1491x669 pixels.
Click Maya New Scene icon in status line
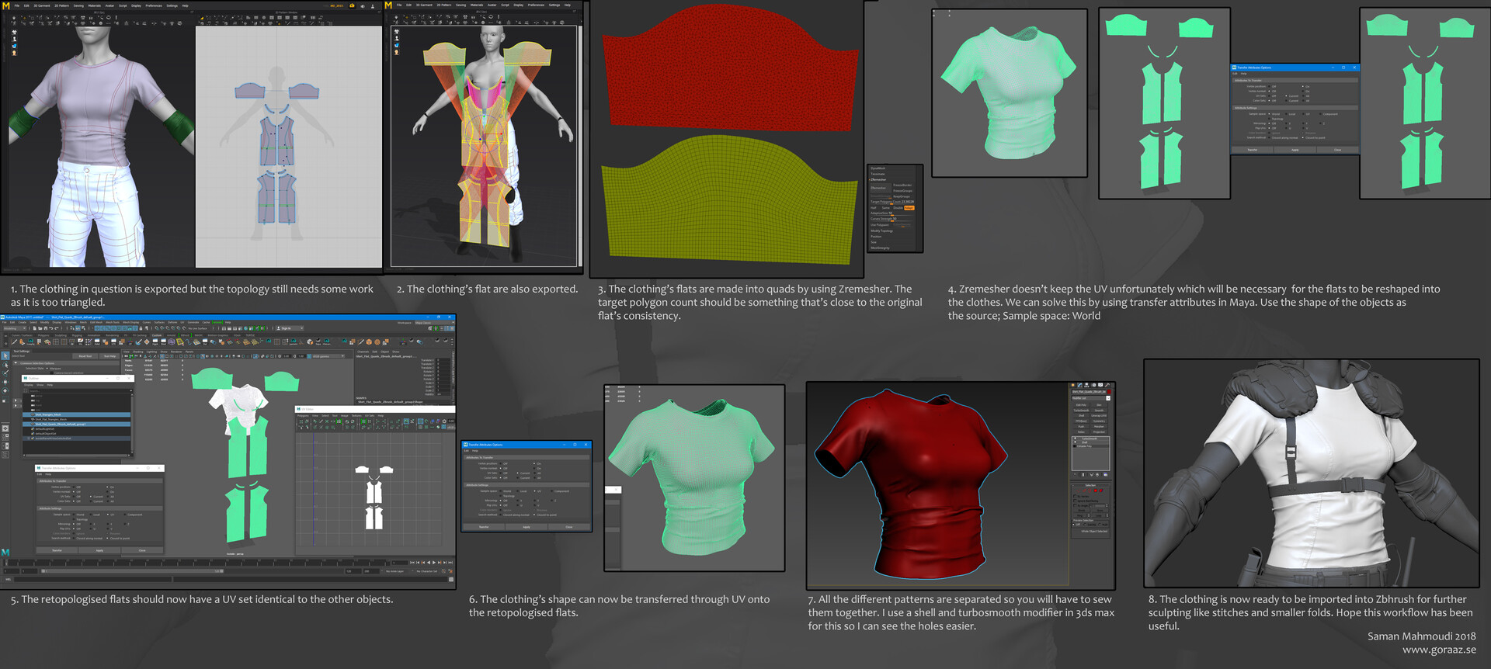34,328
